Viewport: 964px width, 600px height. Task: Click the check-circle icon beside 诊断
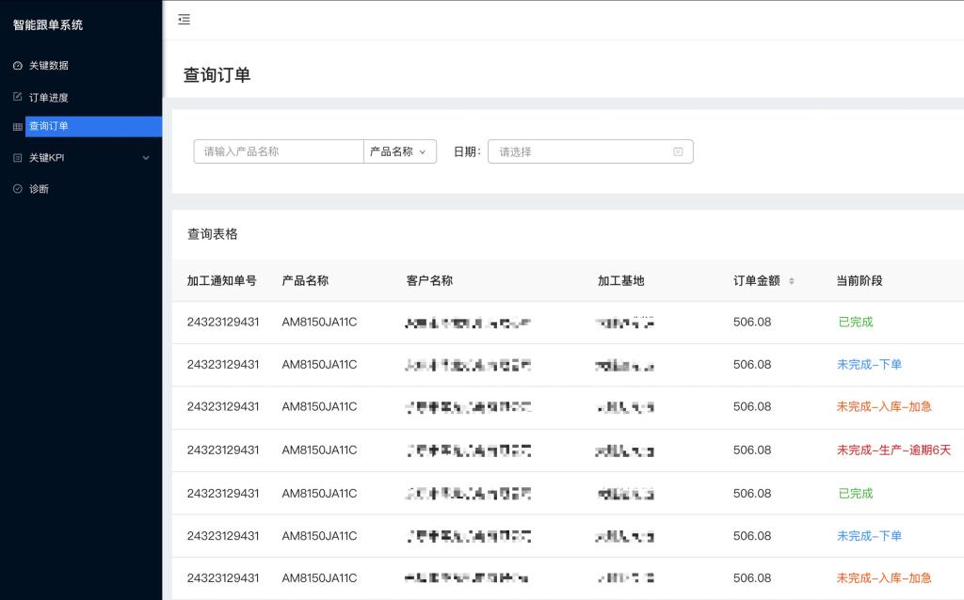[x=17, y=189]
